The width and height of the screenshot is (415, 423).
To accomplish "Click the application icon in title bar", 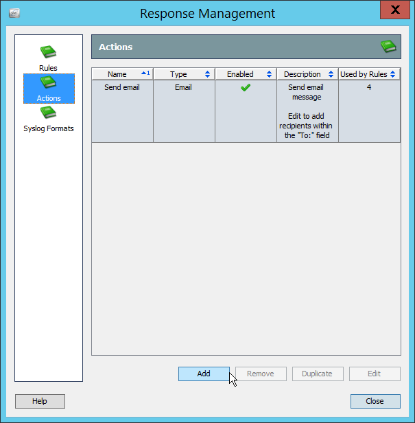I will (x=14, y=13).
